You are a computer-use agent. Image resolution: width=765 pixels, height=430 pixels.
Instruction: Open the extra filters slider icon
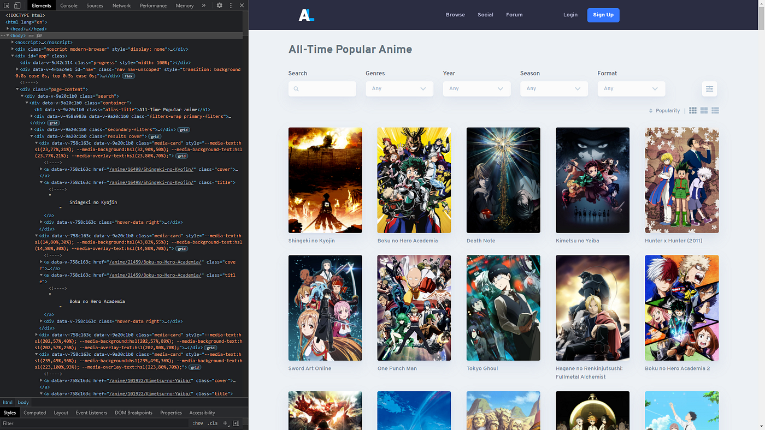click(x=709, y=89)
